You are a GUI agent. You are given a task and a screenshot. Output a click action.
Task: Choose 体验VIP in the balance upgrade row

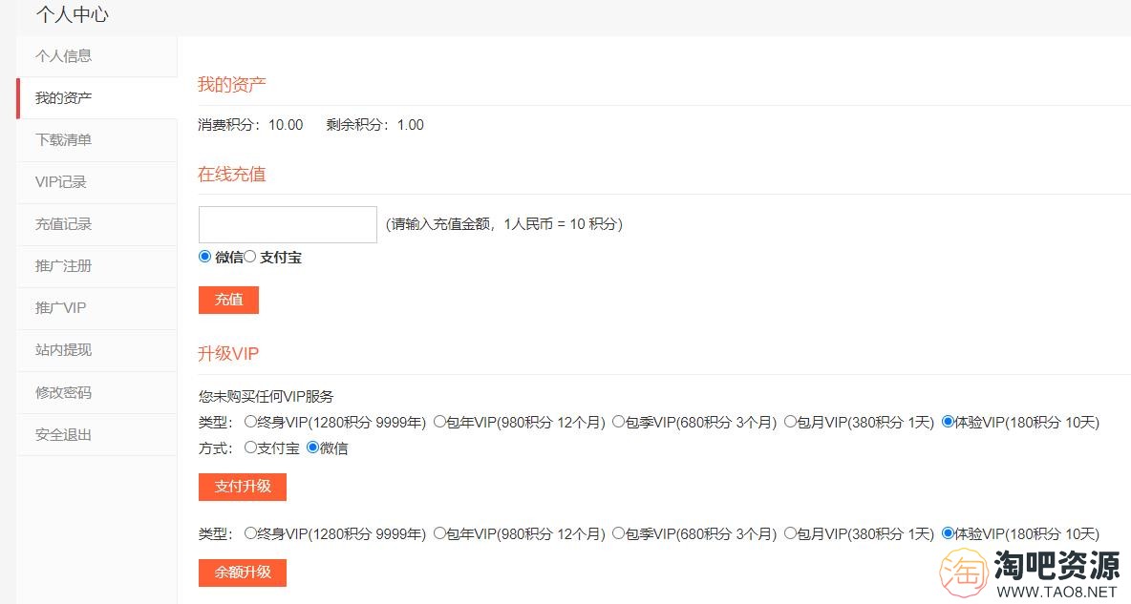tap(948, 533)
